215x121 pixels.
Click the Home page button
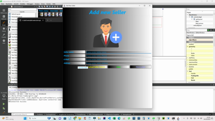(140, 67)
